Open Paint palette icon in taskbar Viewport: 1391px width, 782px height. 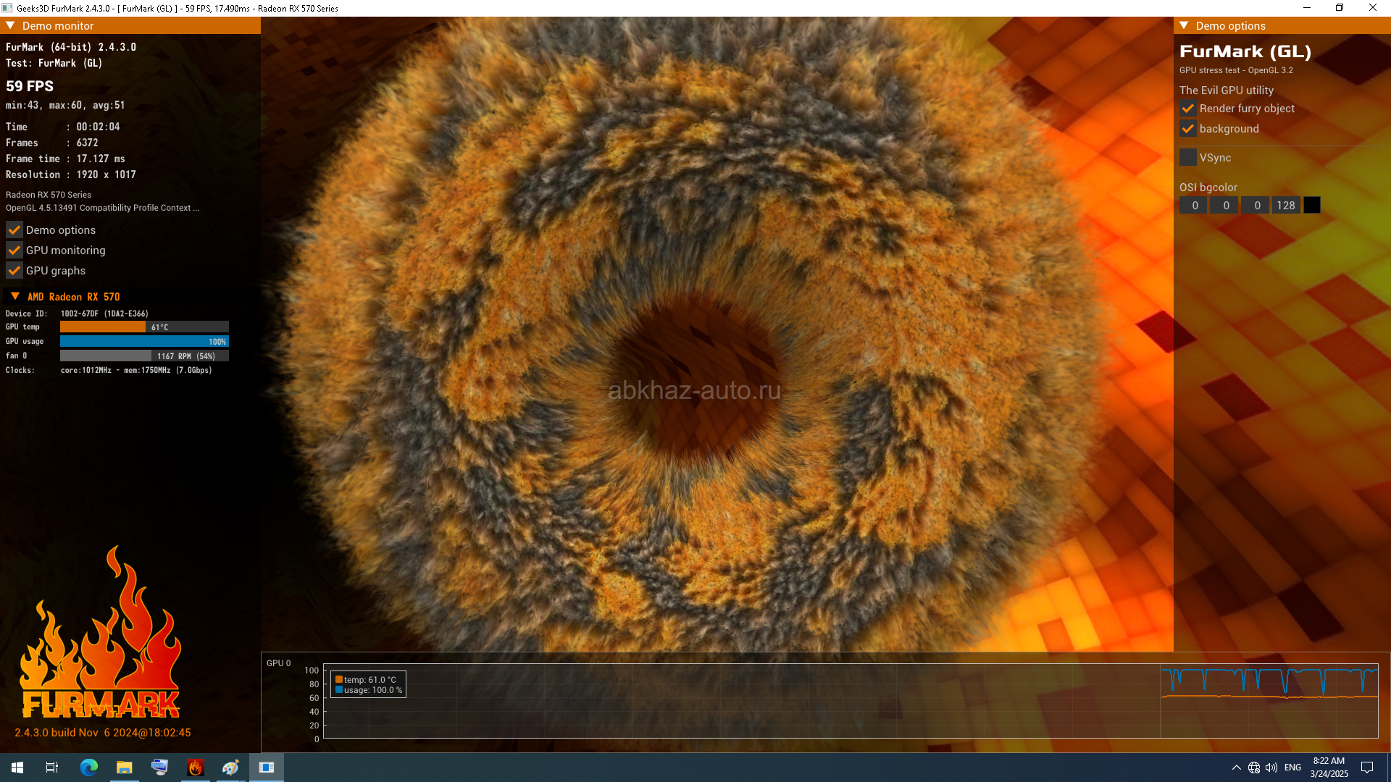(x=230, y=768)
